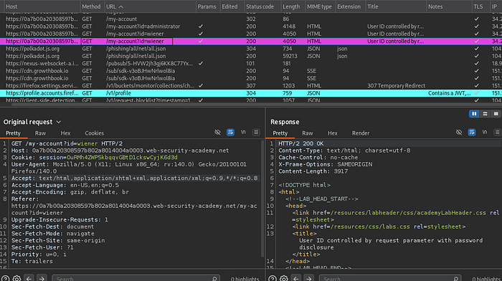Screen dimensions: 502x281
Task: Go to next match in response search
Action: click(308, 278)
